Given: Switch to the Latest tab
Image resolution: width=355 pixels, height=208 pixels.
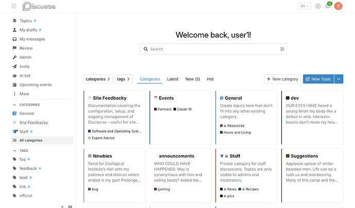Looking at the screenshot, I should pos(173,79).
